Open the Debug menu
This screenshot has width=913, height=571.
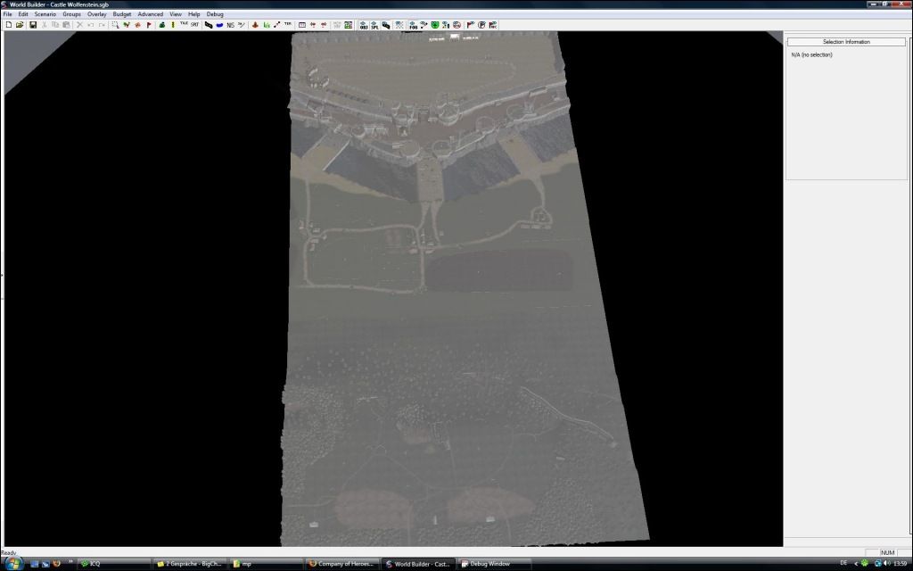point(215,14)
